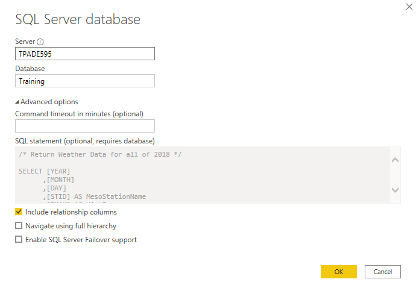Click the SQL statement scroll up arrow
Image resolution: width=419 pixels, height=288 pixels.
click(395, 160)
